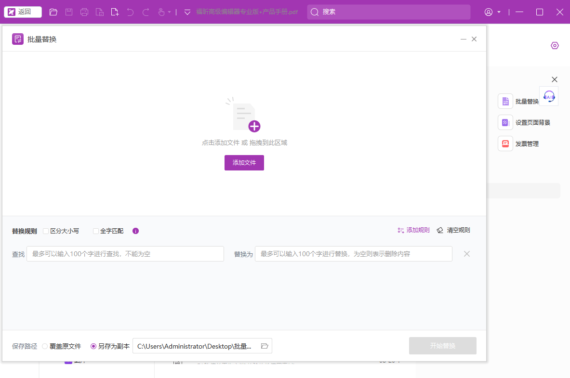Delete the rule with the X icon
The height and width of the screenshot is (378, 570).
467,254
